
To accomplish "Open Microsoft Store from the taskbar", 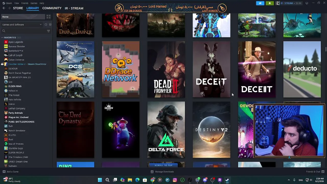I will [x=145, y=180].
